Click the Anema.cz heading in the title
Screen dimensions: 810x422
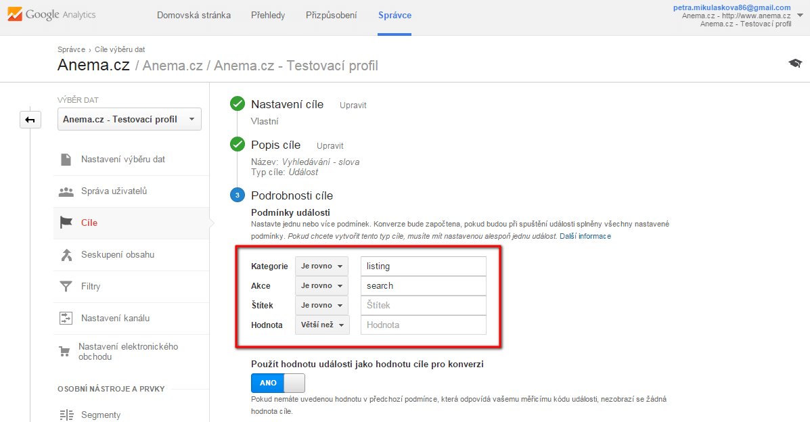(93, 65)
